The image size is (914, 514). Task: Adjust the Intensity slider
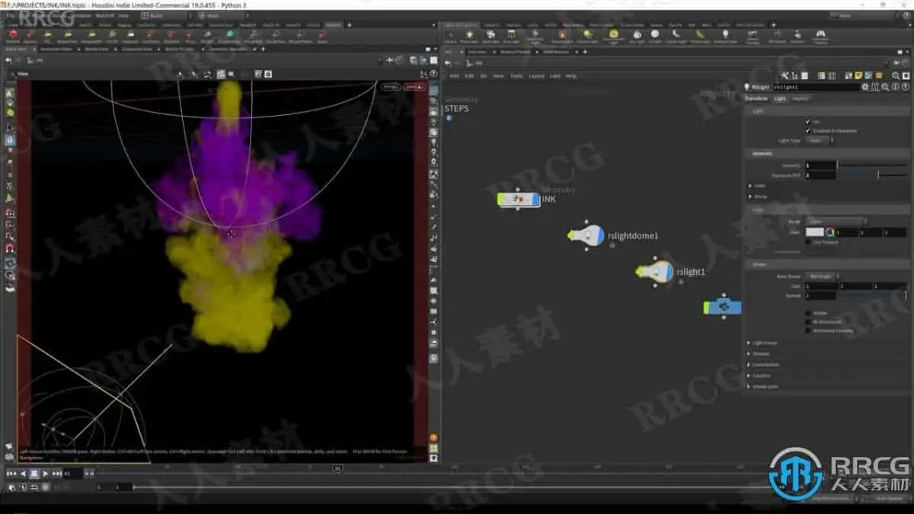tap(872, 165)
